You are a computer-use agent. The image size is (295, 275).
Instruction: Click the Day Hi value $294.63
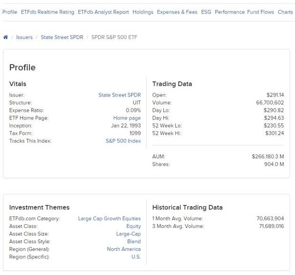pyautogui.click(x=274, y=118)
